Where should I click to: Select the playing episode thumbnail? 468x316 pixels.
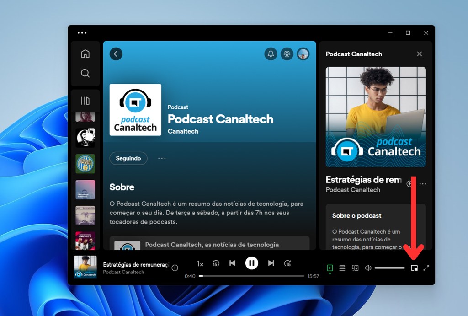coord(85,266)
